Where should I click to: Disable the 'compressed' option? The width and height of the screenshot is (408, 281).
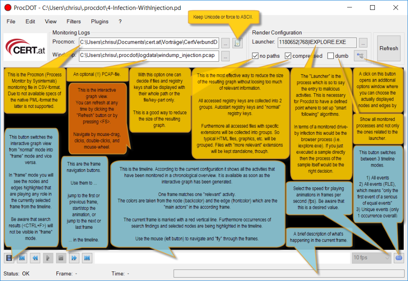[x=288, y=56]
